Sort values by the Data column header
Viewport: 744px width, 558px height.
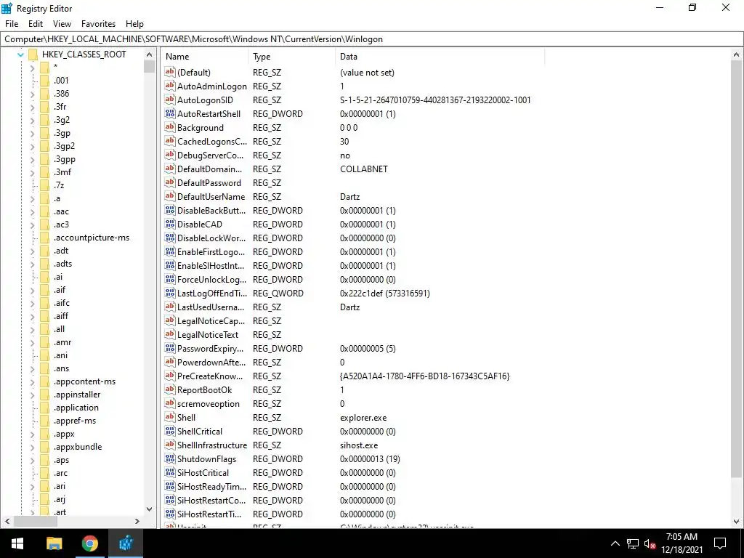pyautogui.click(x=440, y=57)
